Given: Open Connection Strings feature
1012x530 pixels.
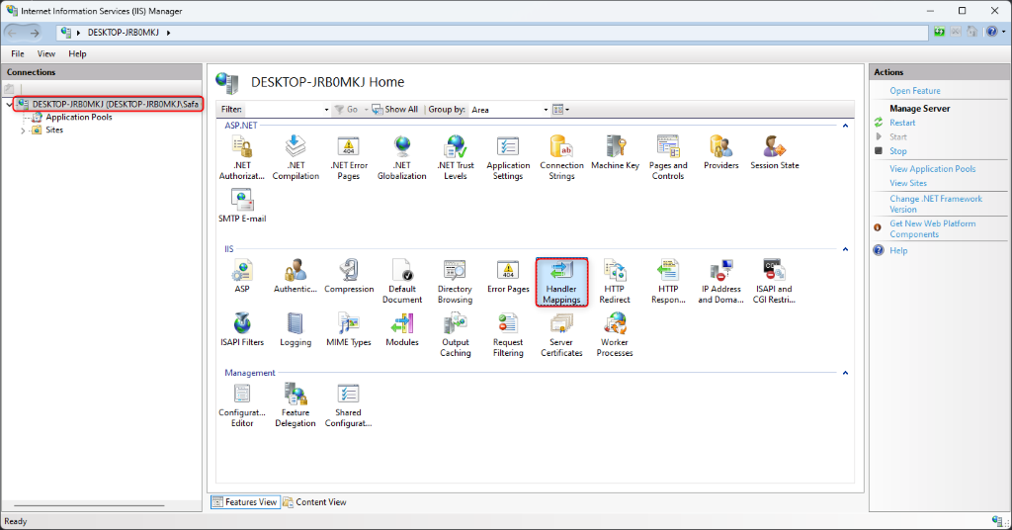Looking at the screenshot, I should 561,157.
